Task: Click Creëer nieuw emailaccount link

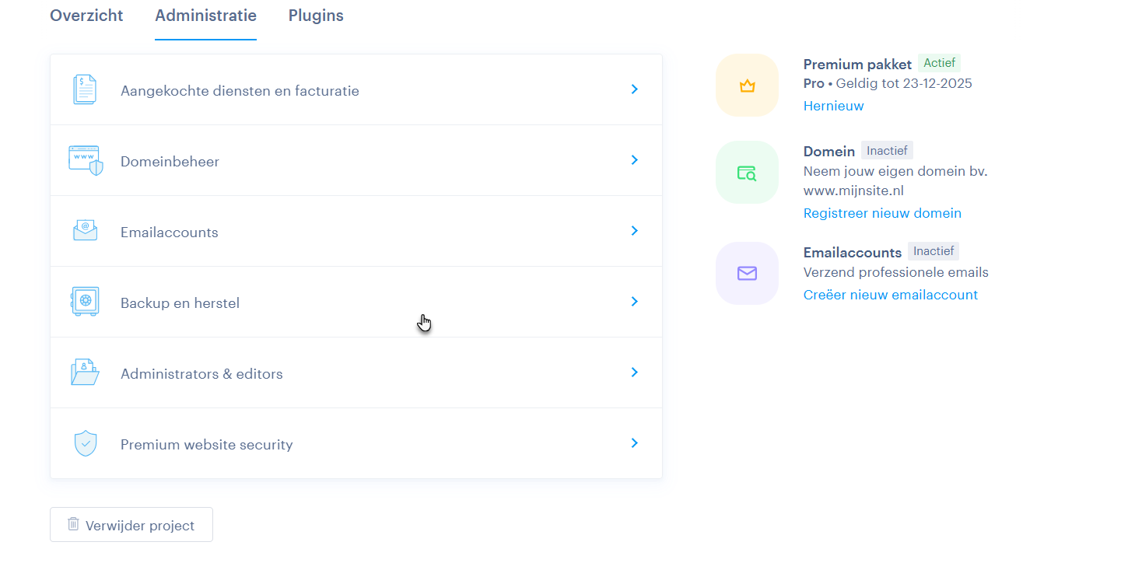Action: click(x=891, y=295)
